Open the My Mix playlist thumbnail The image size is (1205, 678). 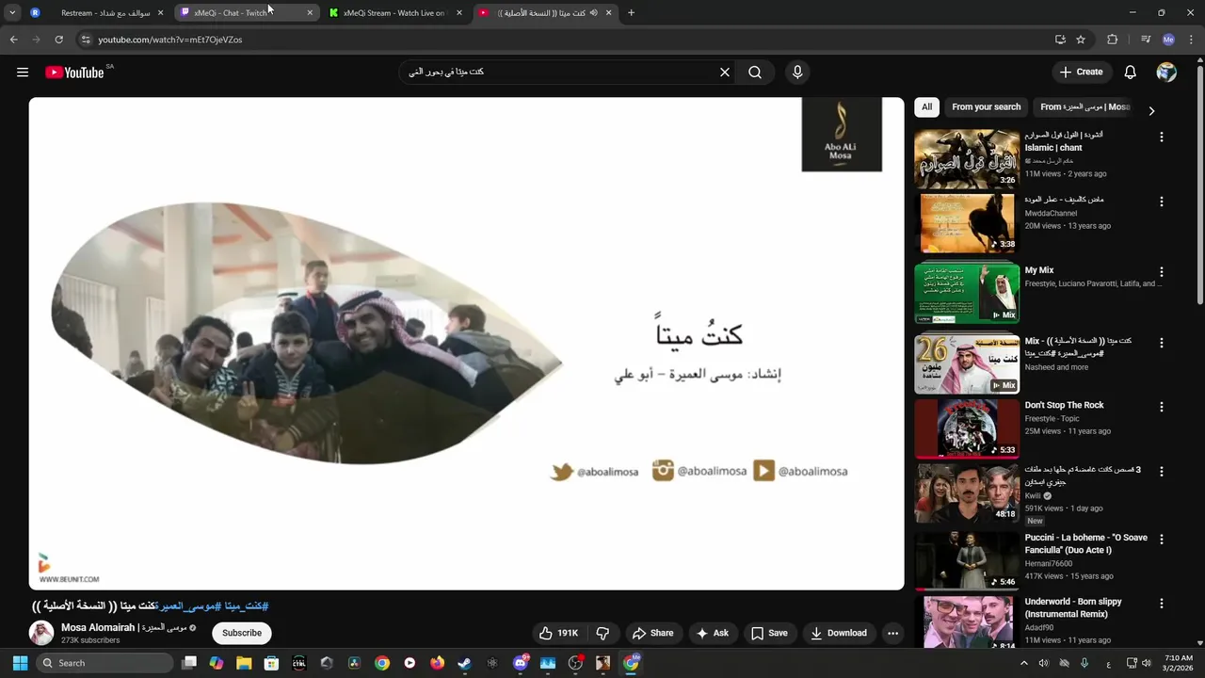tap(967, 294)
